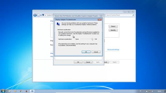Viewport: 166px width, 93px height.
Task: Click the Detect button
Action: [113, 26]
